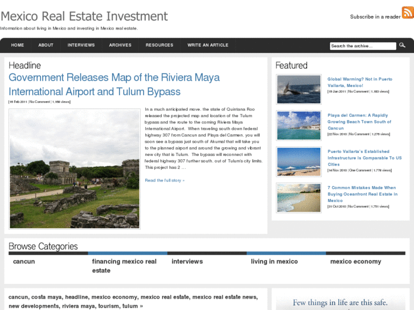Click the orange RSS feed icon
The image size is (414, 310).
pyautogui.click(x=408, y=13)
